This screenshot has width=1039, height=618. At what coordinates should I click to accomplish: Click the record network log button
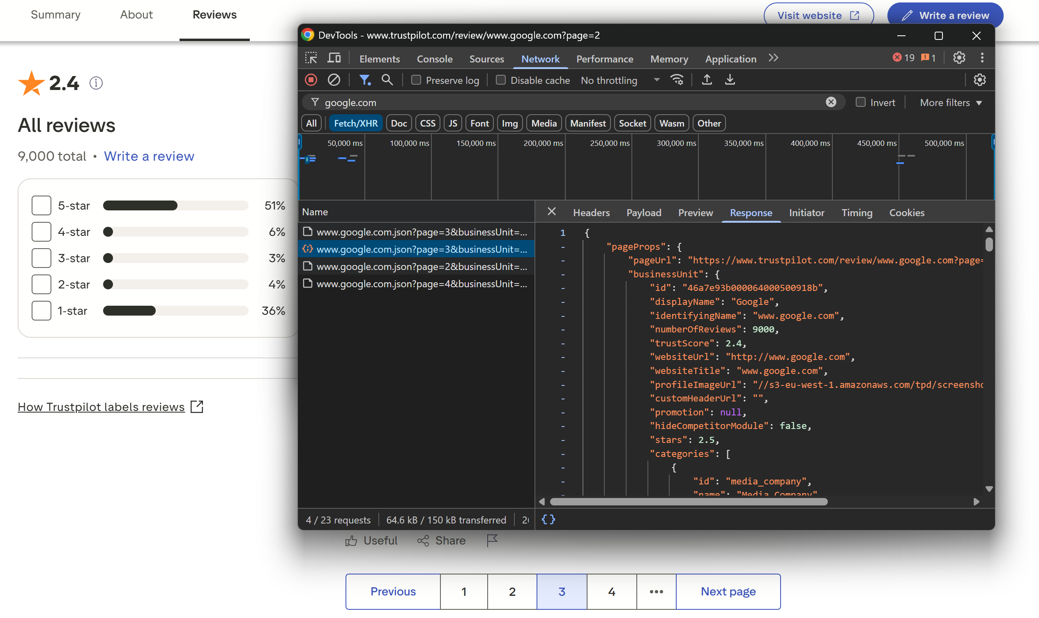[x=311, y=80]
